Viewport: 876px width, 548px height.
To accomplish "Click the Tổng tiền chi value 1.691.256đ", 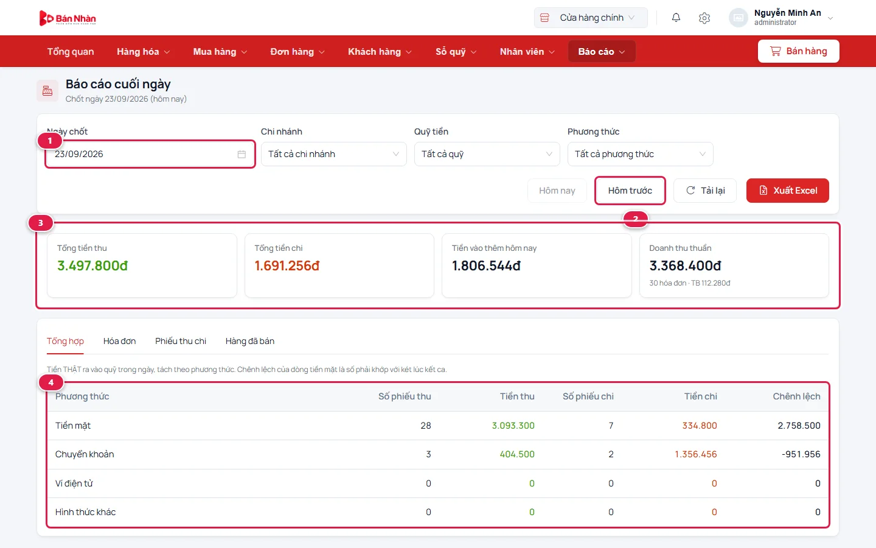I will coord(287,265).
